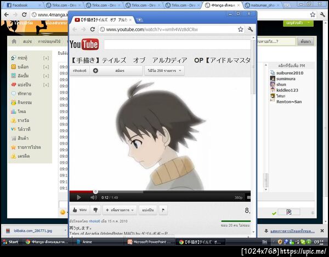The height and width of the screenshot is (257, 329).
Task: Click the ค้นหา search button on 4manga
Action: (x=306, y=42)
